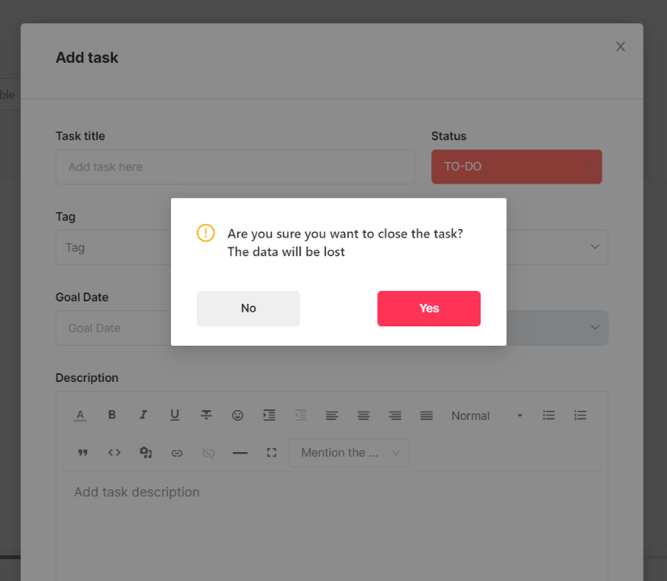The height and width of the screenshot is (581, 667).
Task: Open the TO-DO status dropdown
Action: pos(516,166)
